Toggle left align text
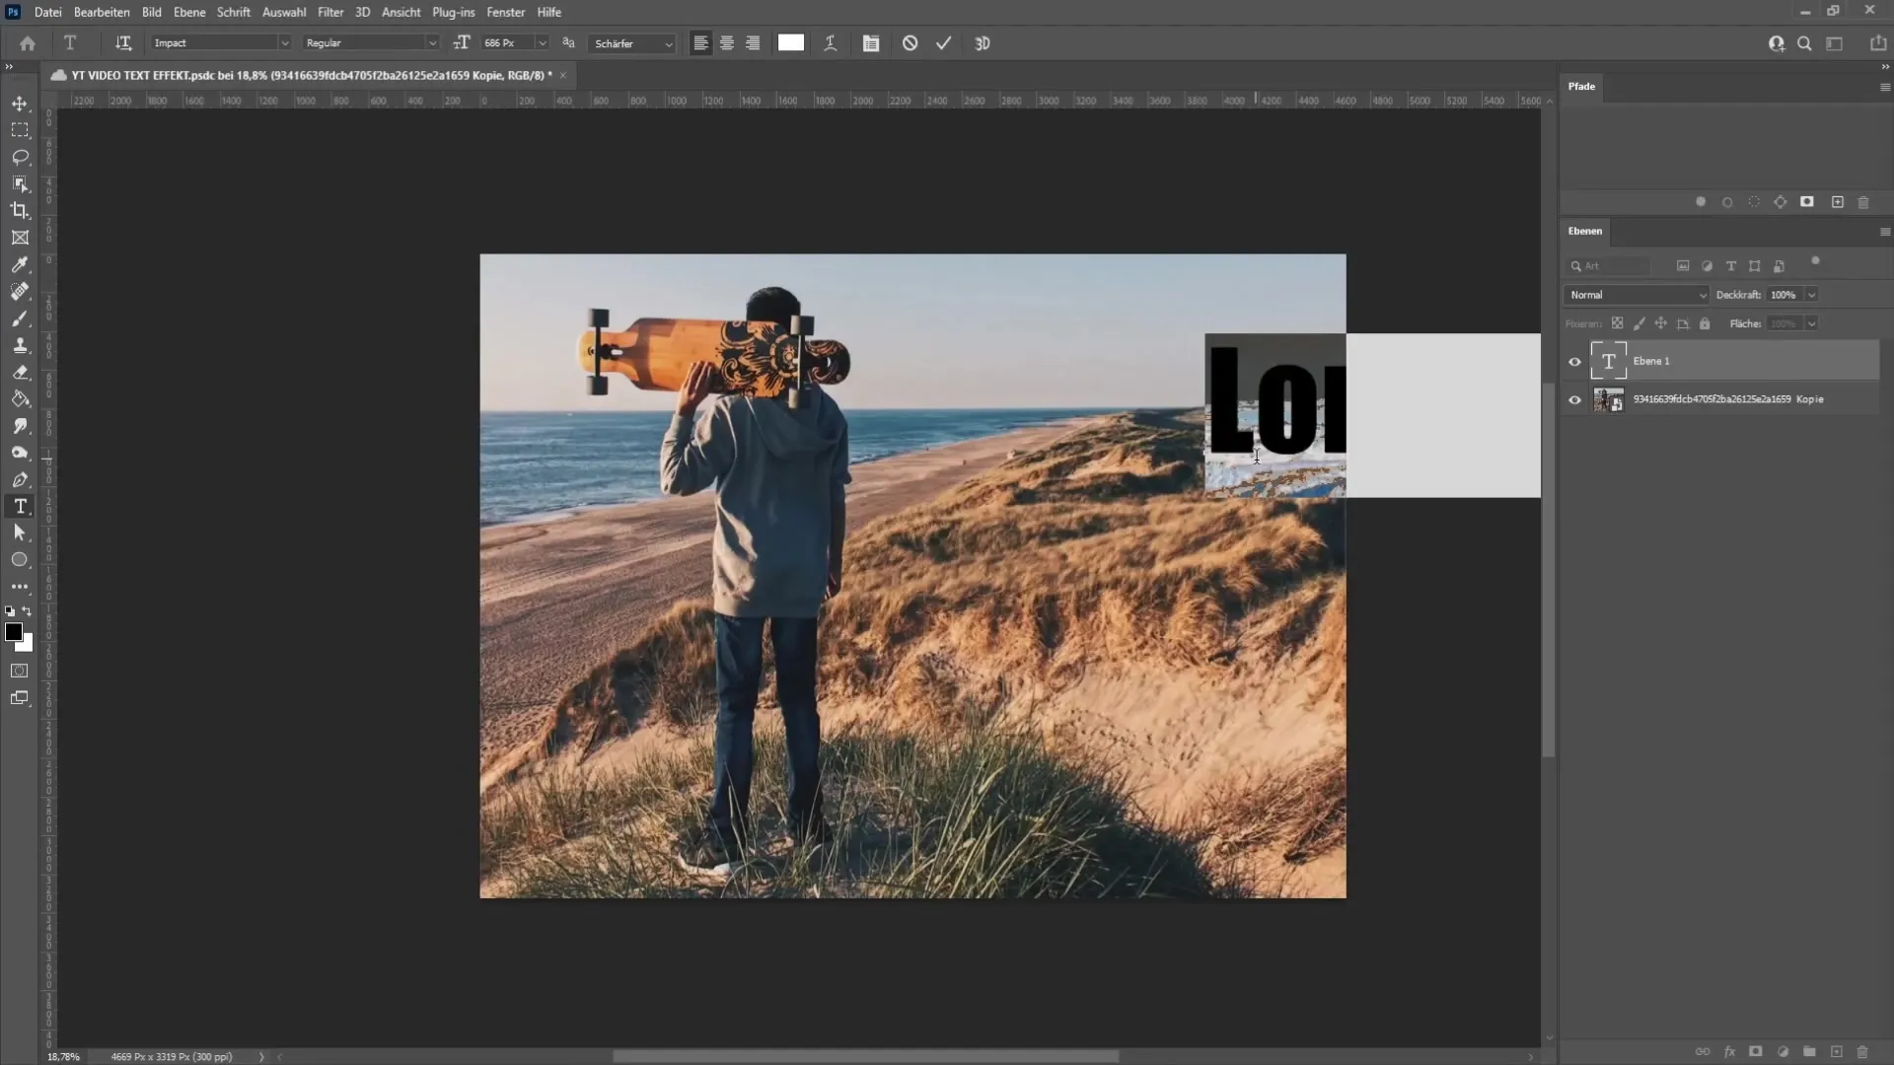This screenshot has height=1065, width=1894. coord(700,43)
